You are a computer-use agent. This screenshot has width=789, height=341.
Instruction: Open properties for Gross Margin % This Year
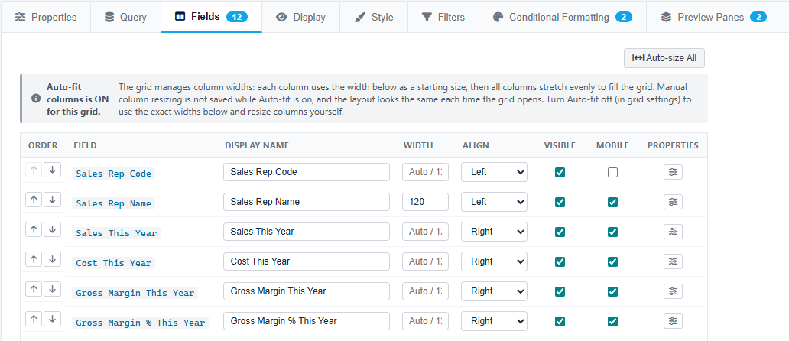[673, 321]
